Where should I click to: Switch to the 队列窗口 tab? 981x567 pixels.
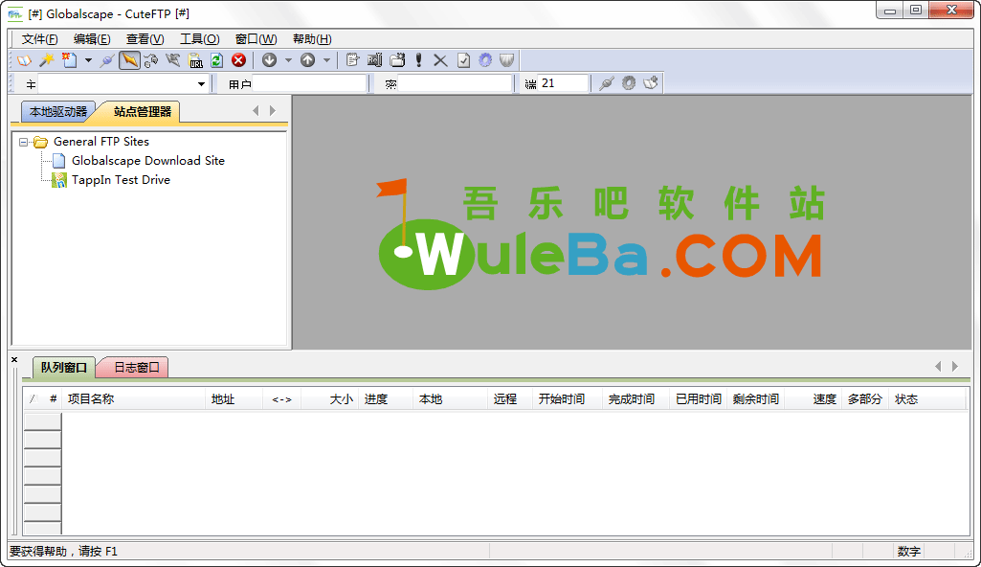[63, 368]
